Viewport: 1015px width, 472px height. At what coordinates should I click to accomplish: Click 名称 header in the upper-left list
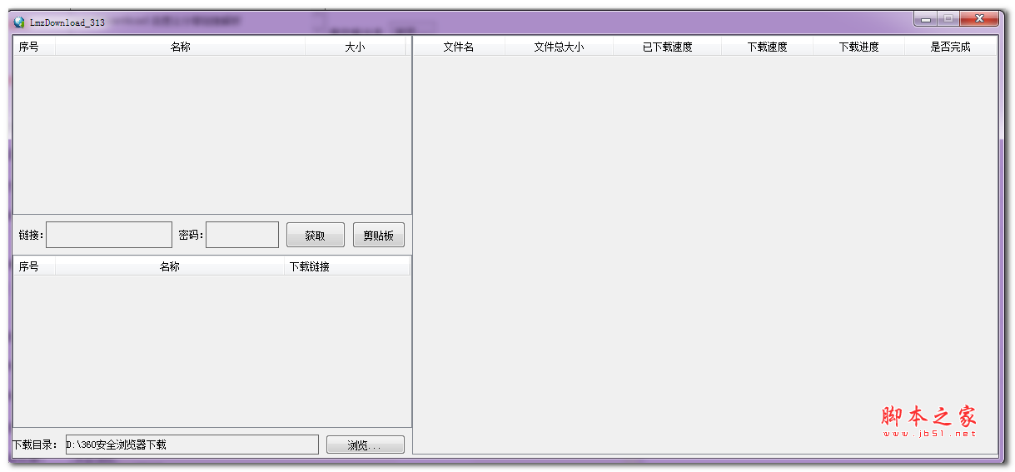click(181, 47)
